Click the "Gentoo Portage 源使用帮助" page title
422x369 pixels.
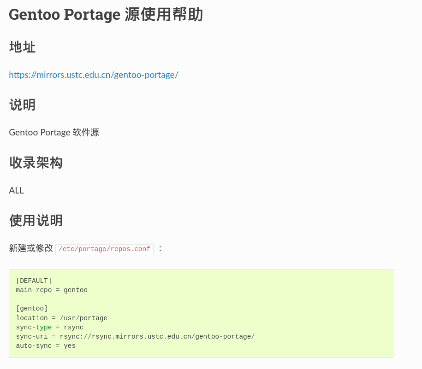(x=106, y=15)
